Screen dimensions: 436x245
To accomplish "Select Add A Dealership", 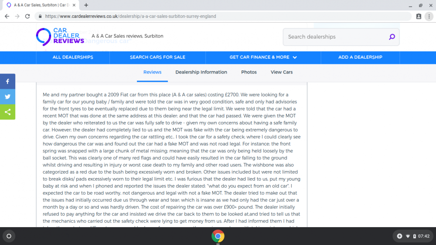I will click(x=360, y=57).
